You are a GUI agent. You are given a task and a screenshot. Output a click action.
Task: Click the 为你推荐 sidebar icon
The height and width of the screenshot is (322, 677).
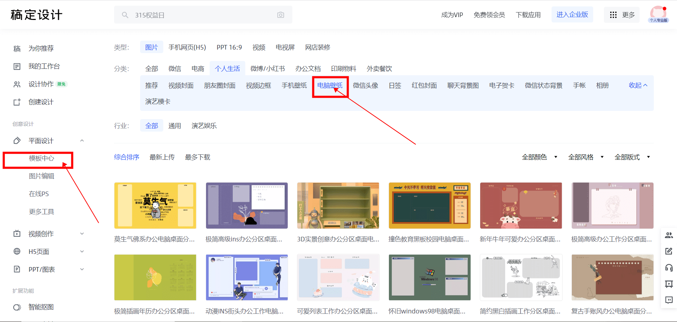[x=17, y=48]
